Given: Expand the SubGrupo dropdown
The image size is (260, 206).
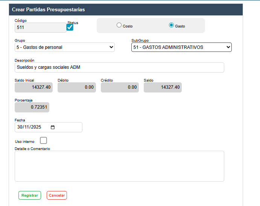Looking at the screenshot, I should click(181, 47).
